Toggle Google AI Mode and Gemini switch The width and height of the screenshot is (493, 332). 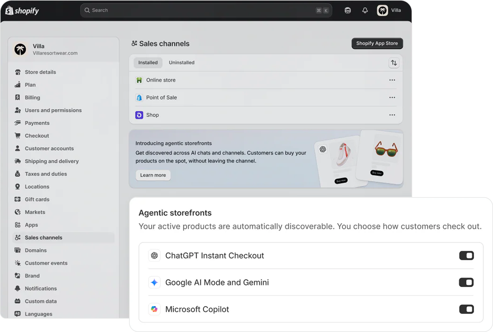click(467, 282)
